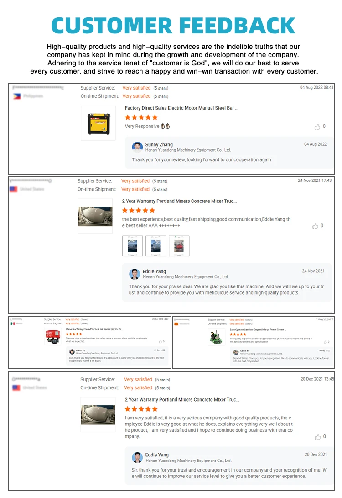Open Factory Direct Sales Electric Motor product link
This screenshot has width=342, height=498.
click(x=181, y=108)
